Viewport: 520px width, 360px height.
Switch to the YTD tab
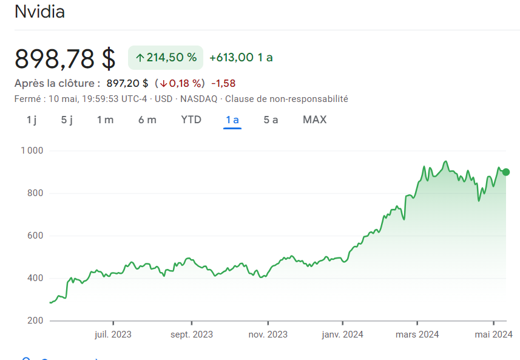coord(191,120)
